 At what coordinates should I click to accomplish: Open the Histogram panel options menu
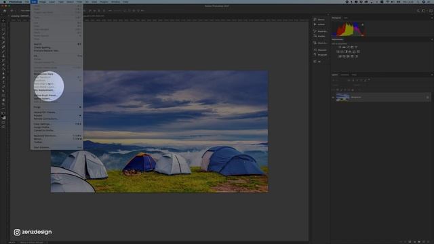pos(431,18)
